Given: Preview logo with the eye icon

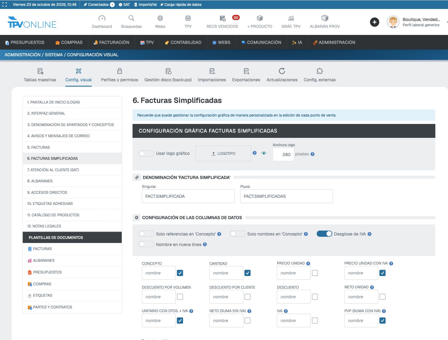Looking at the screenshot, I should pos(264,153).
